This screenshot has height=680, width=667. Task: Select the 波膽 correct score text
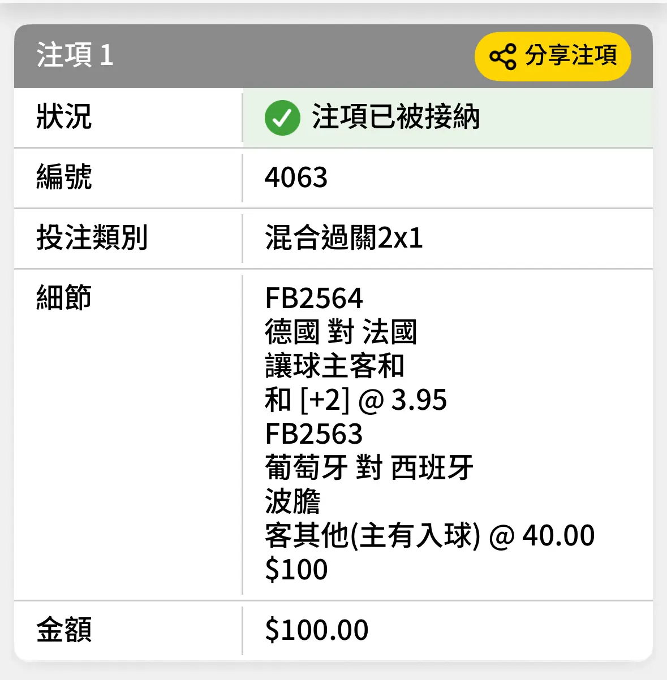click(292, 502)
